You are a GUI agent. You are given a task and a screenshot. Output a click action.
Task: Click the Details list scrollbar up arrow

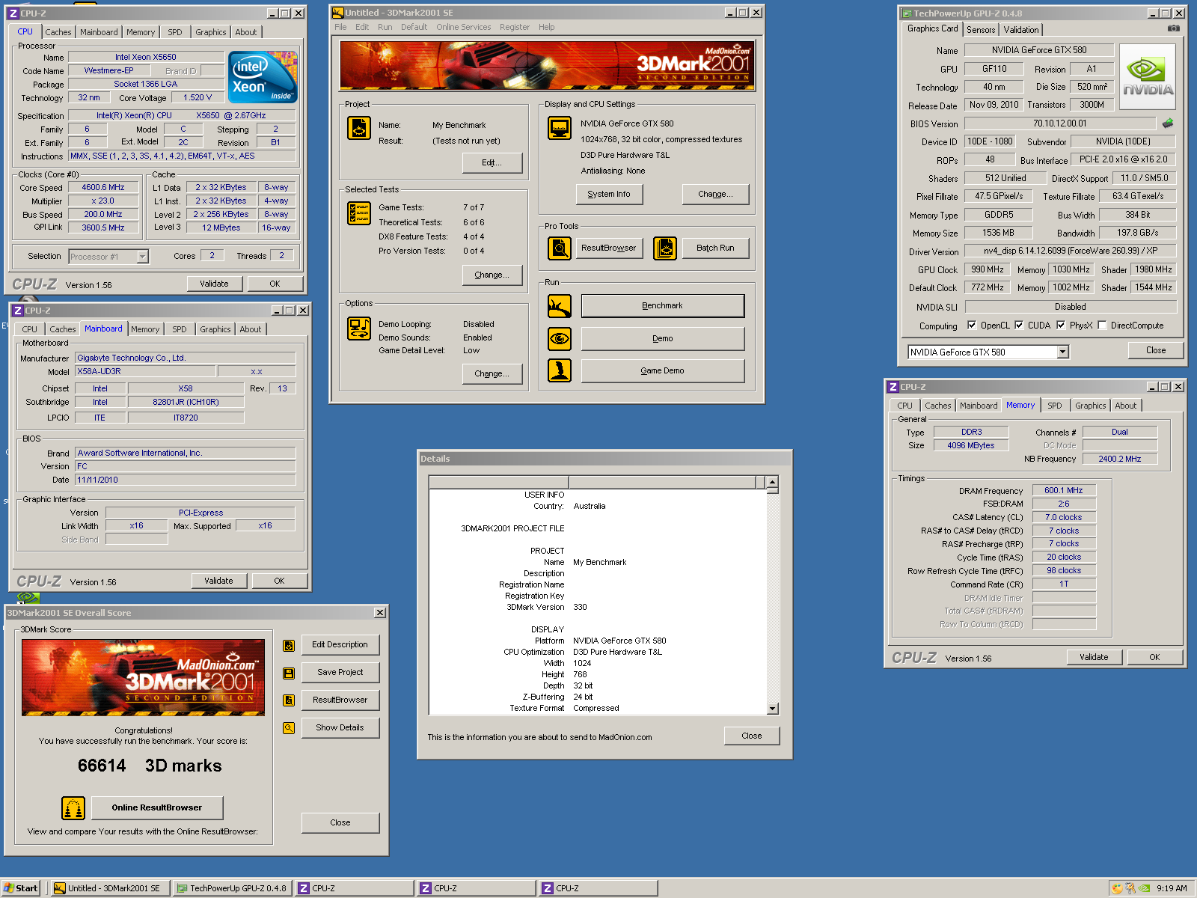pos(773,482)
